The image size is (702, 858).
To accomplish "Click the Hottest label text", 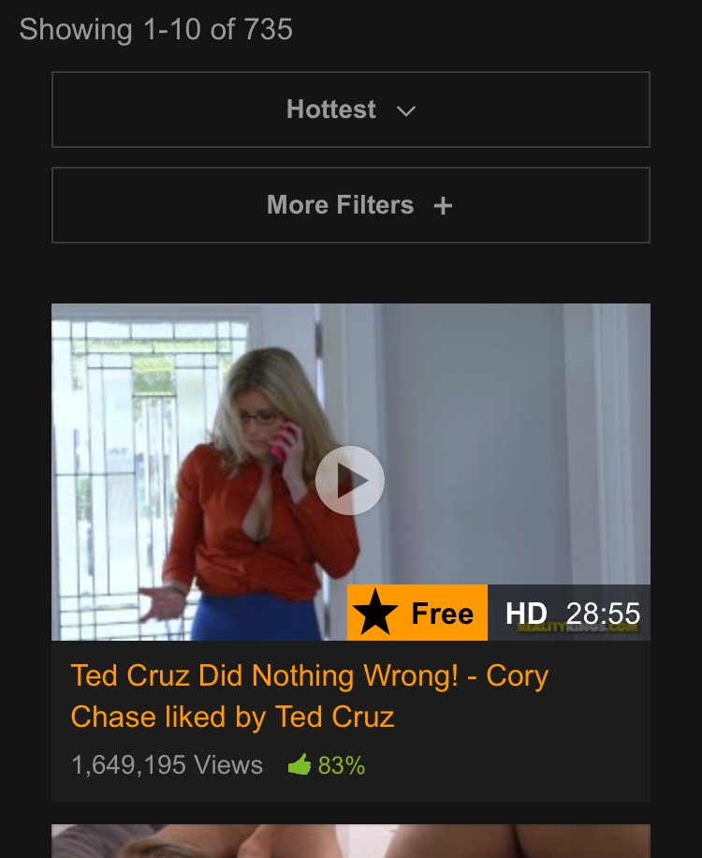I will pos(330,109).
